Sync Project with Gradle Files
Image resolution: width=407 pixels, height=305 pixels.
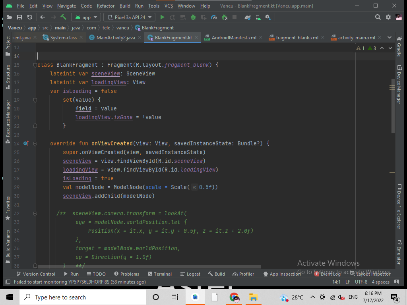point(248,17)
